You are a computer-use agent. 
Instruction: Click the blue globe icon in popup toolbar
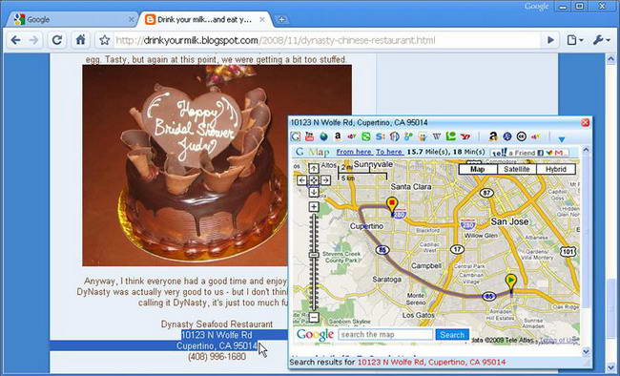click(324, 136)
